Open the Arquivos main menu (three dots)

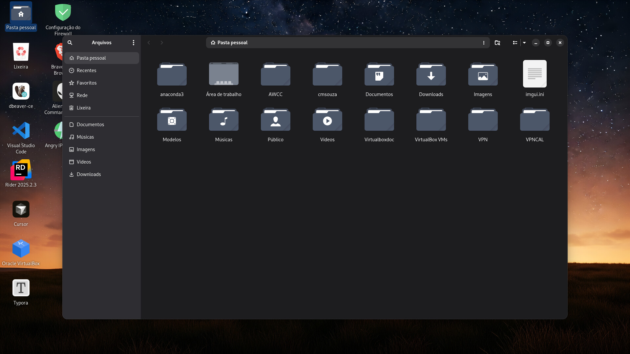[x=133, y=43]
